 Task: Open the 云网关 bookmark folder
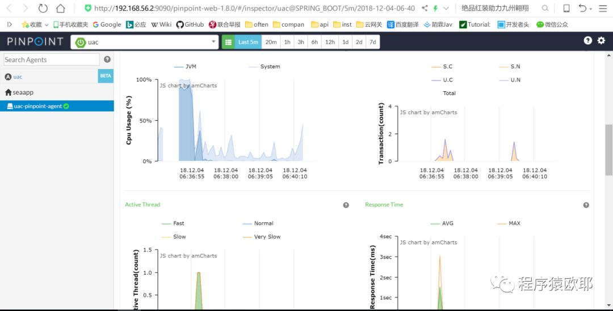click(369, 24)
